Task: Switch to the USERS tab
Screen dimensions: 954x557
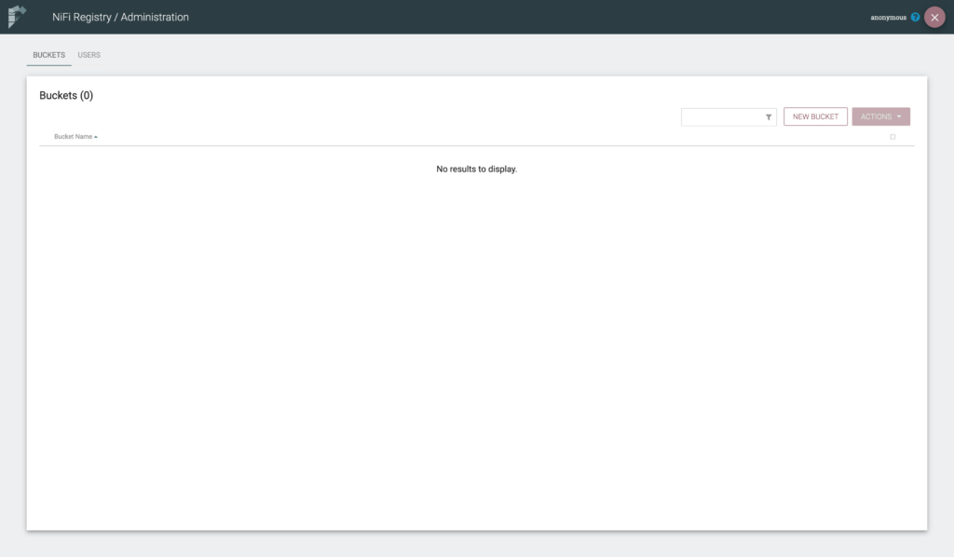Action: coord(89,55)
